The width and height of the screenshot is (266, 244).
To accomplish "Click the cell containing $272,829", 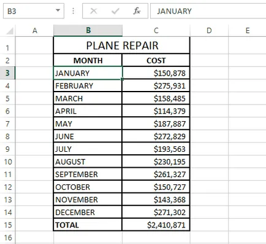I will click(x=156, y=136).
